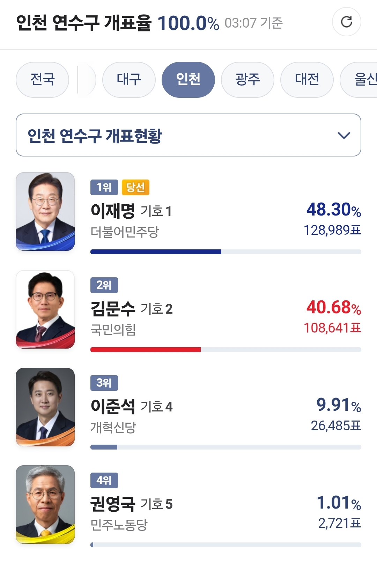The width and height of the screenshot is (377, 562).
Task: Click the 당선 badge
Action: [x=135, y=188]
